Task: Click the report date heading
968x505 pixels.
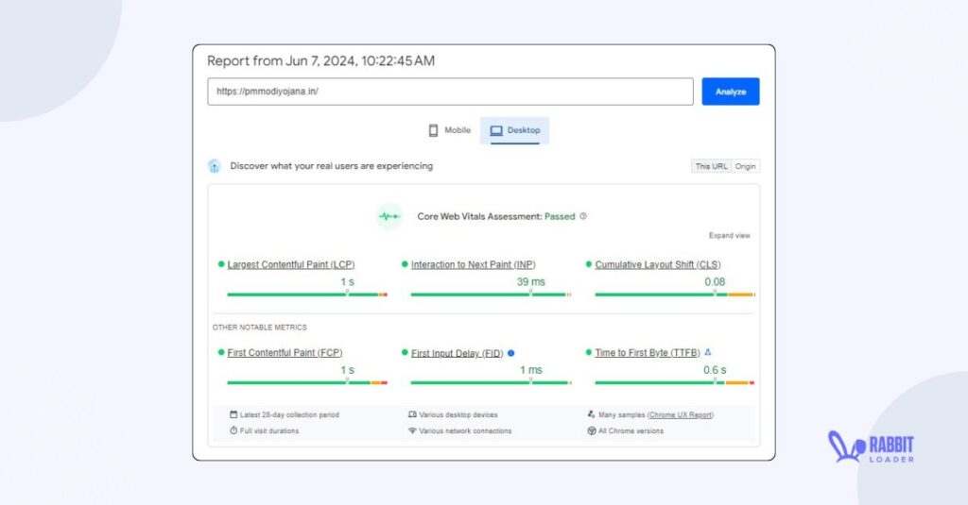Action: pyautogui.click(x=321, y=61)
